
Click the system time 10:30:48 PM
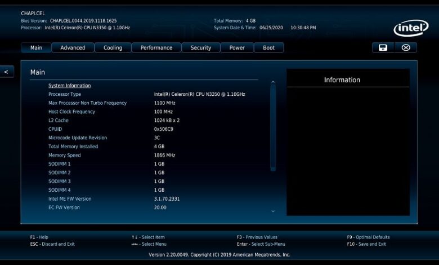tap(303, 28)
